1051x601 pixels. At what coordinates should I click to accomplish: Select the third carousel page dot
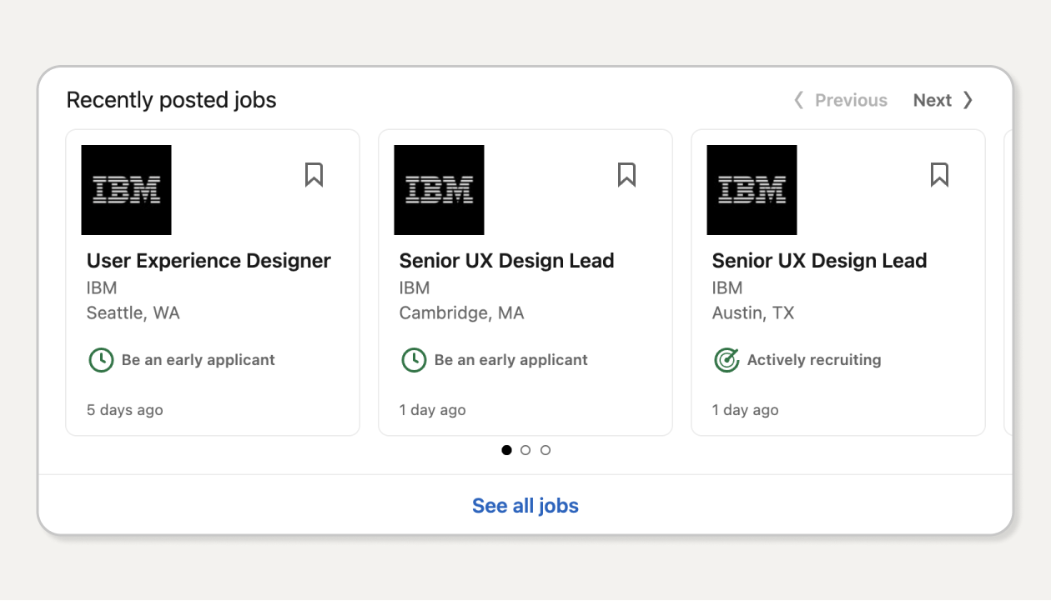pyautogui.click(x=546, y=450)
